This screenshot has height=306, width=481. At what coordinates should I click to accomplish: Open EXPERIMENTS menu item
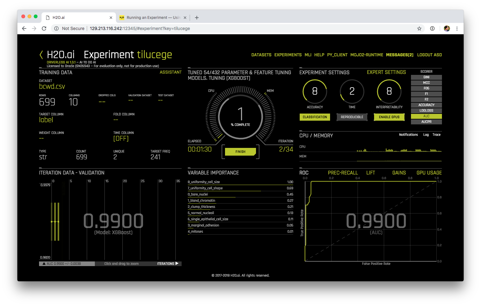288,55
